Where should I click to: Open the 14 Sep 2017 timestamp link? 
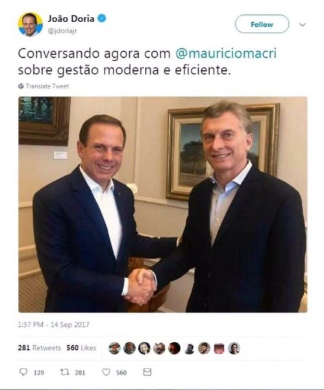pos(70,325)
